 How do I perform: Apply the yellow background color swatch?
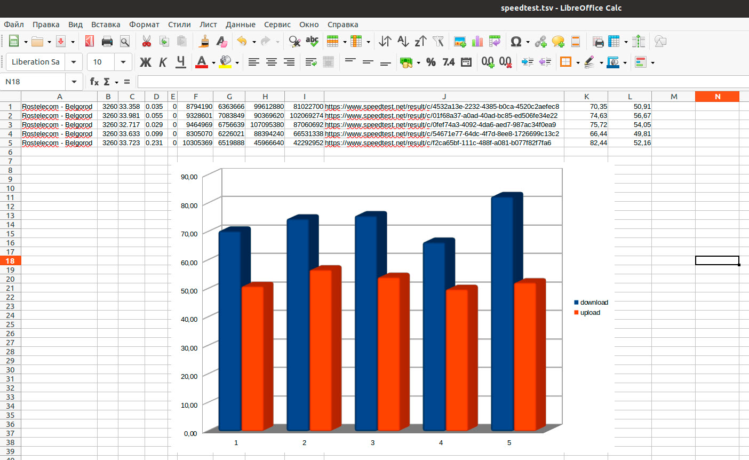(225, 62)
